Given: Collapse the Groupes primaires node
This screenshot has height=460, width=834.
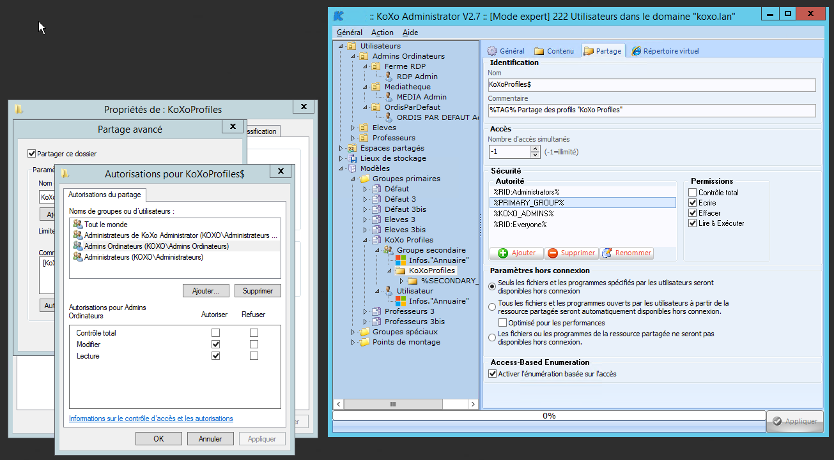Looking at the screenshot, I should [x=353, y=179].
